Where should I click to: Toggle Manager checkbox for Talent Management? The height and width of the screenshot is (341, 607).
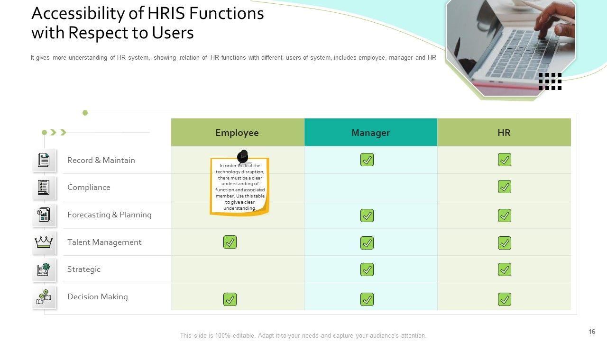(x=367, y=243)
